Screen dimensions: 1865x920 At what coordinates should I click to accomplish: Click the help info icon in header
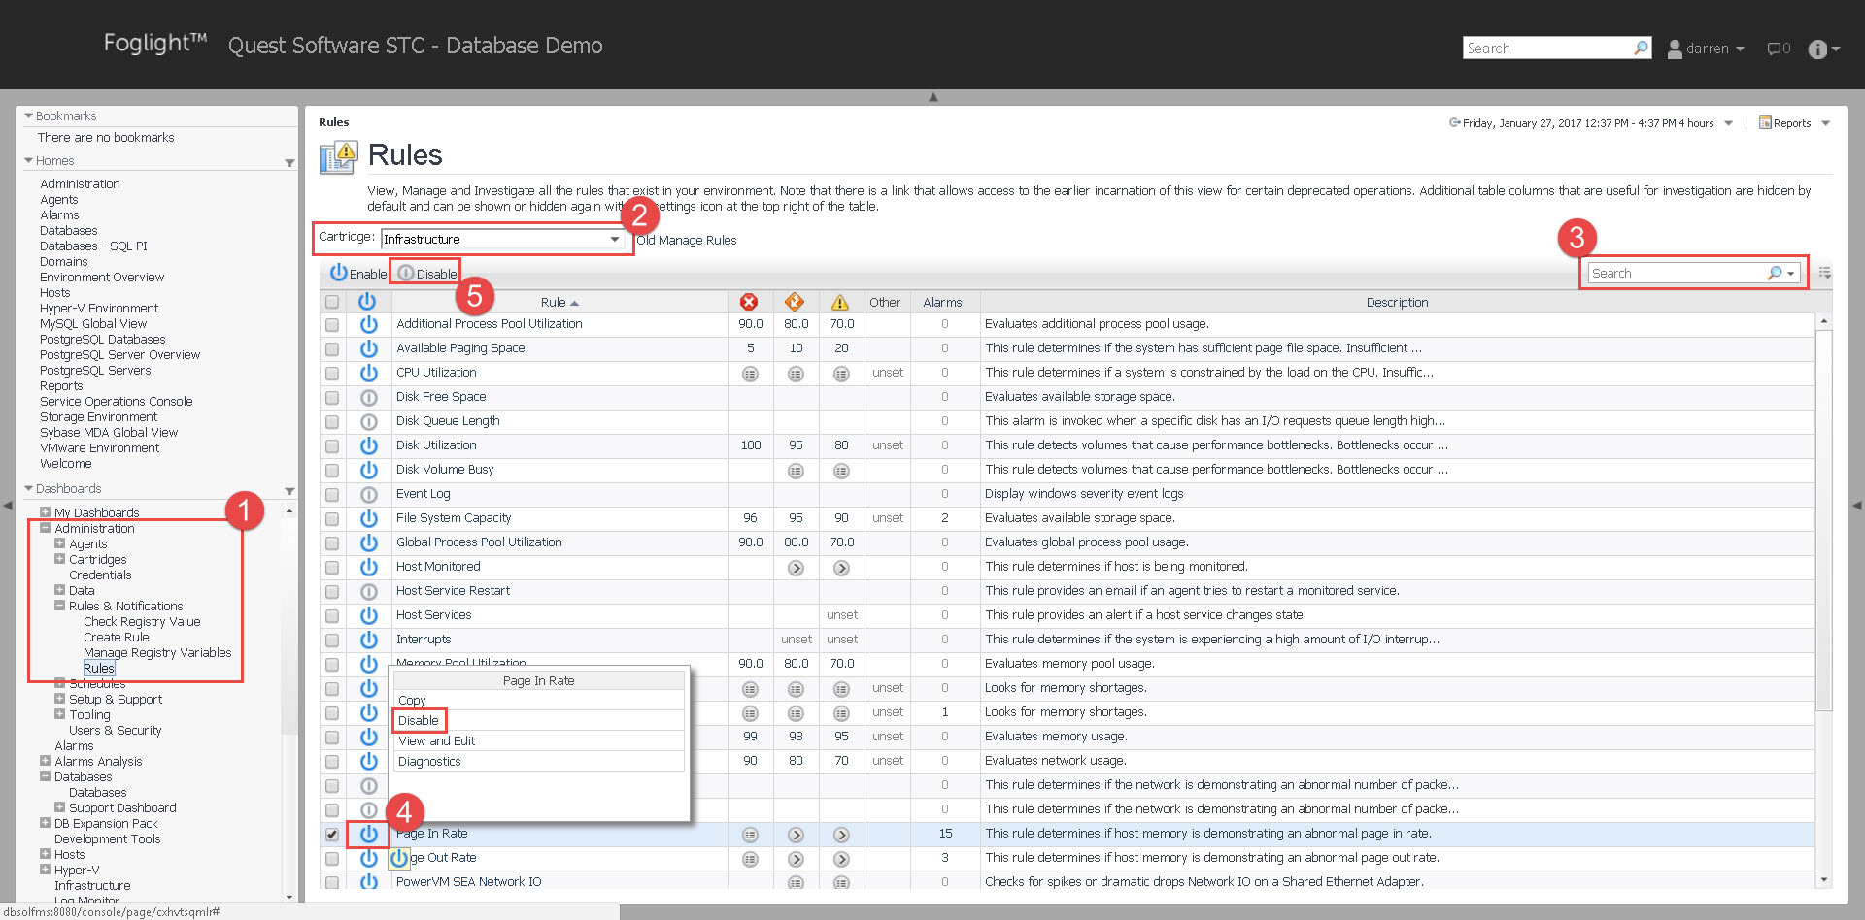pos(1817,49)
